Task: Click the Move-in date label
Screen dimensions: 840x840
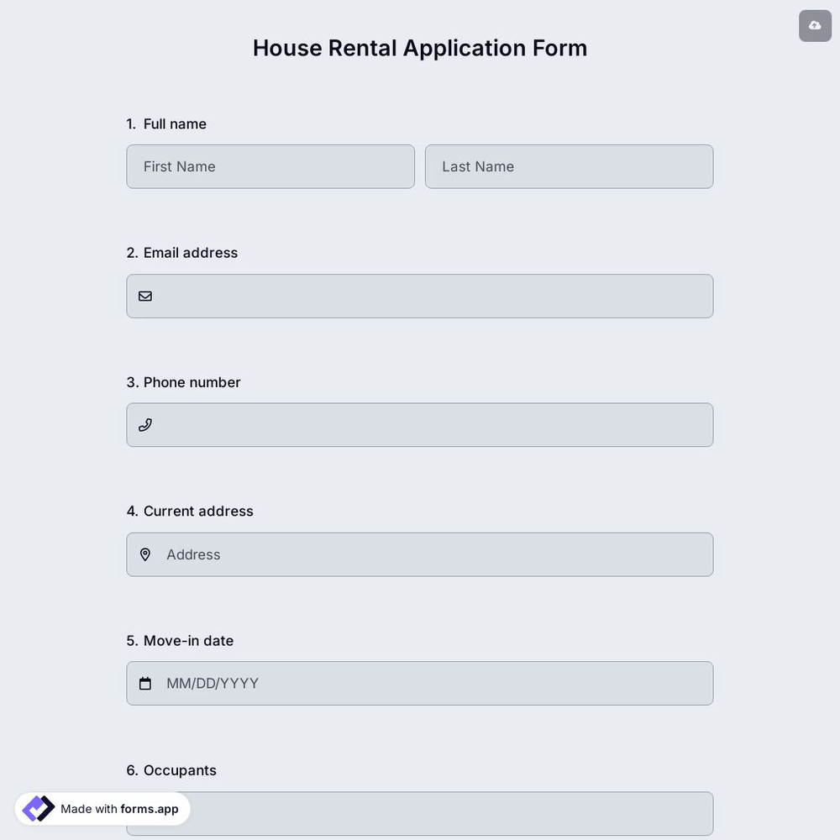Action: (180, 640)
